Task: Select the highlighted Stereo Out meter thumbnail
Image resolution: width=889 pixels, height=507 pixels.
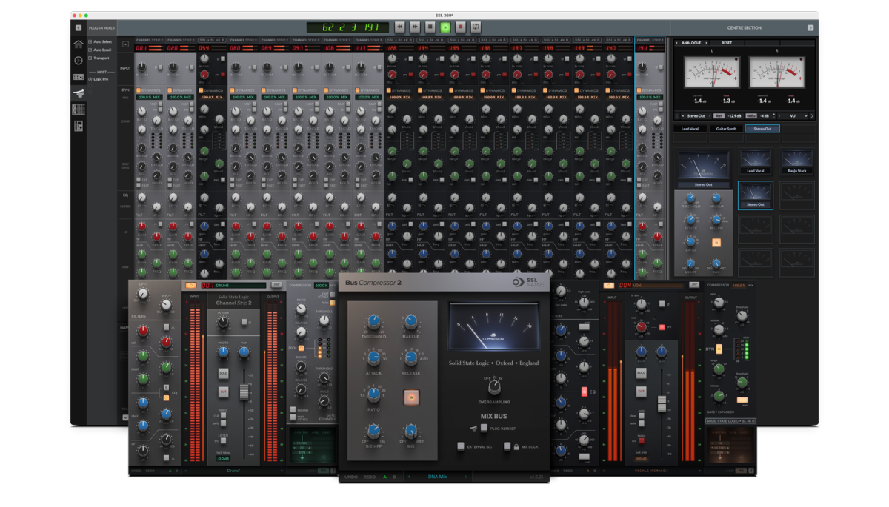Action: pyautogui.click(x=755, y=195)
